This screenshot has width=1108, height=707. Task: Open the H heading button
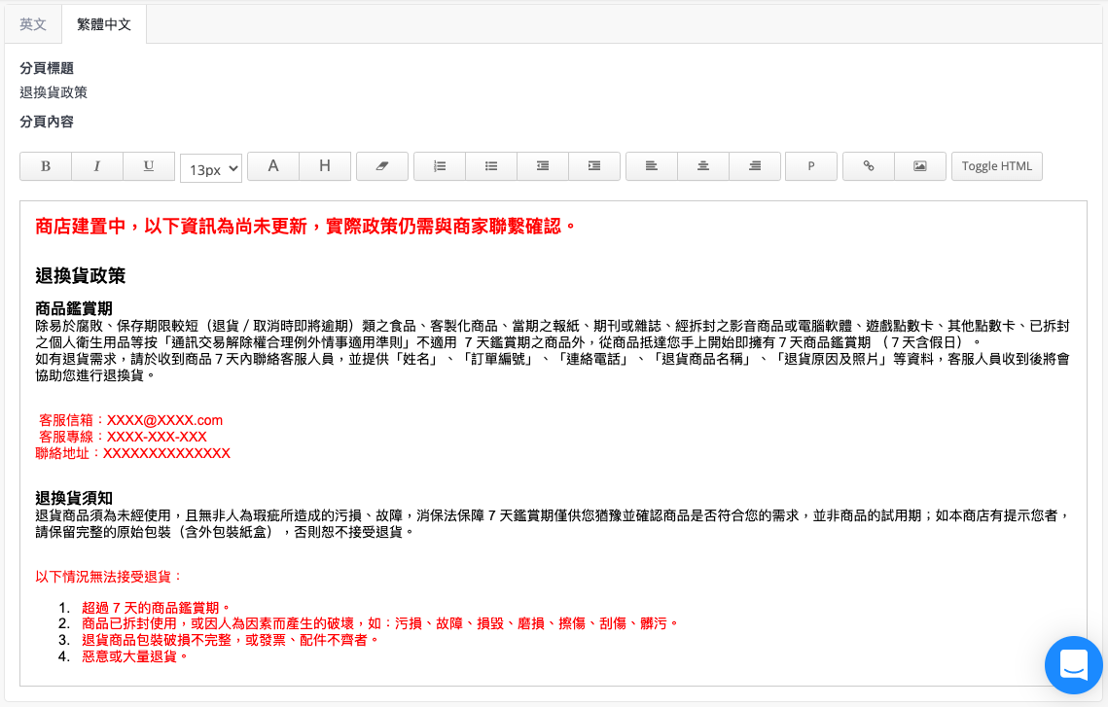pos(325,166)
